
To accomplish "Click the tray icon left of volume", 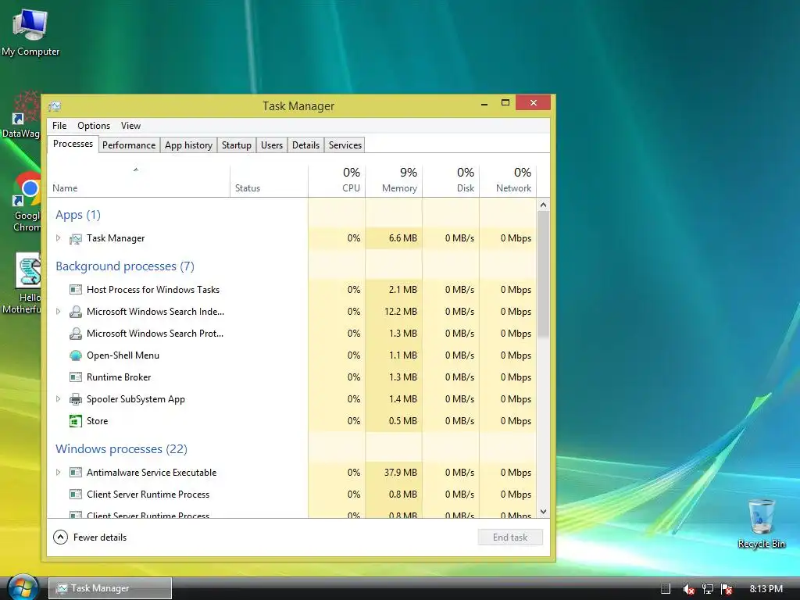I will tap(666, 589).
